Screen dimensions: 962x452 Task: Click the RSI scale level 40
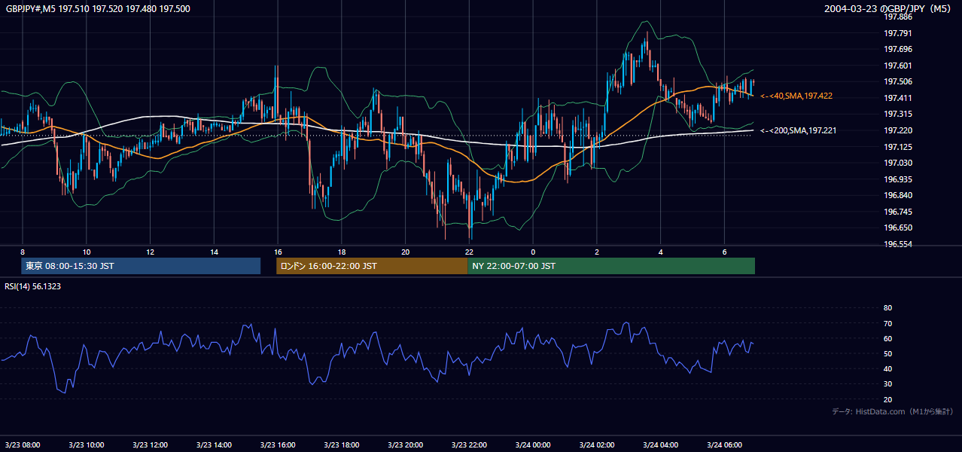[x=887, y=368]
